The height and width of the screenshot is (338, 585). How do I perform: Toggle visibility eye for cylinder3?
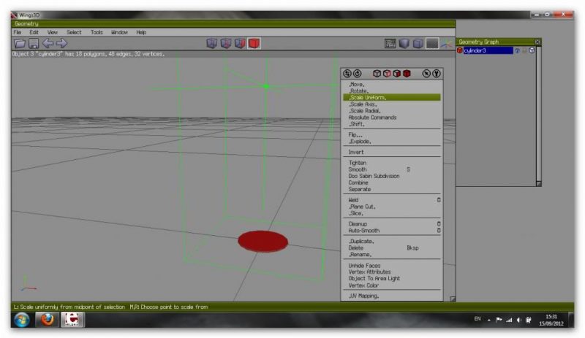[x=516, y=50]
